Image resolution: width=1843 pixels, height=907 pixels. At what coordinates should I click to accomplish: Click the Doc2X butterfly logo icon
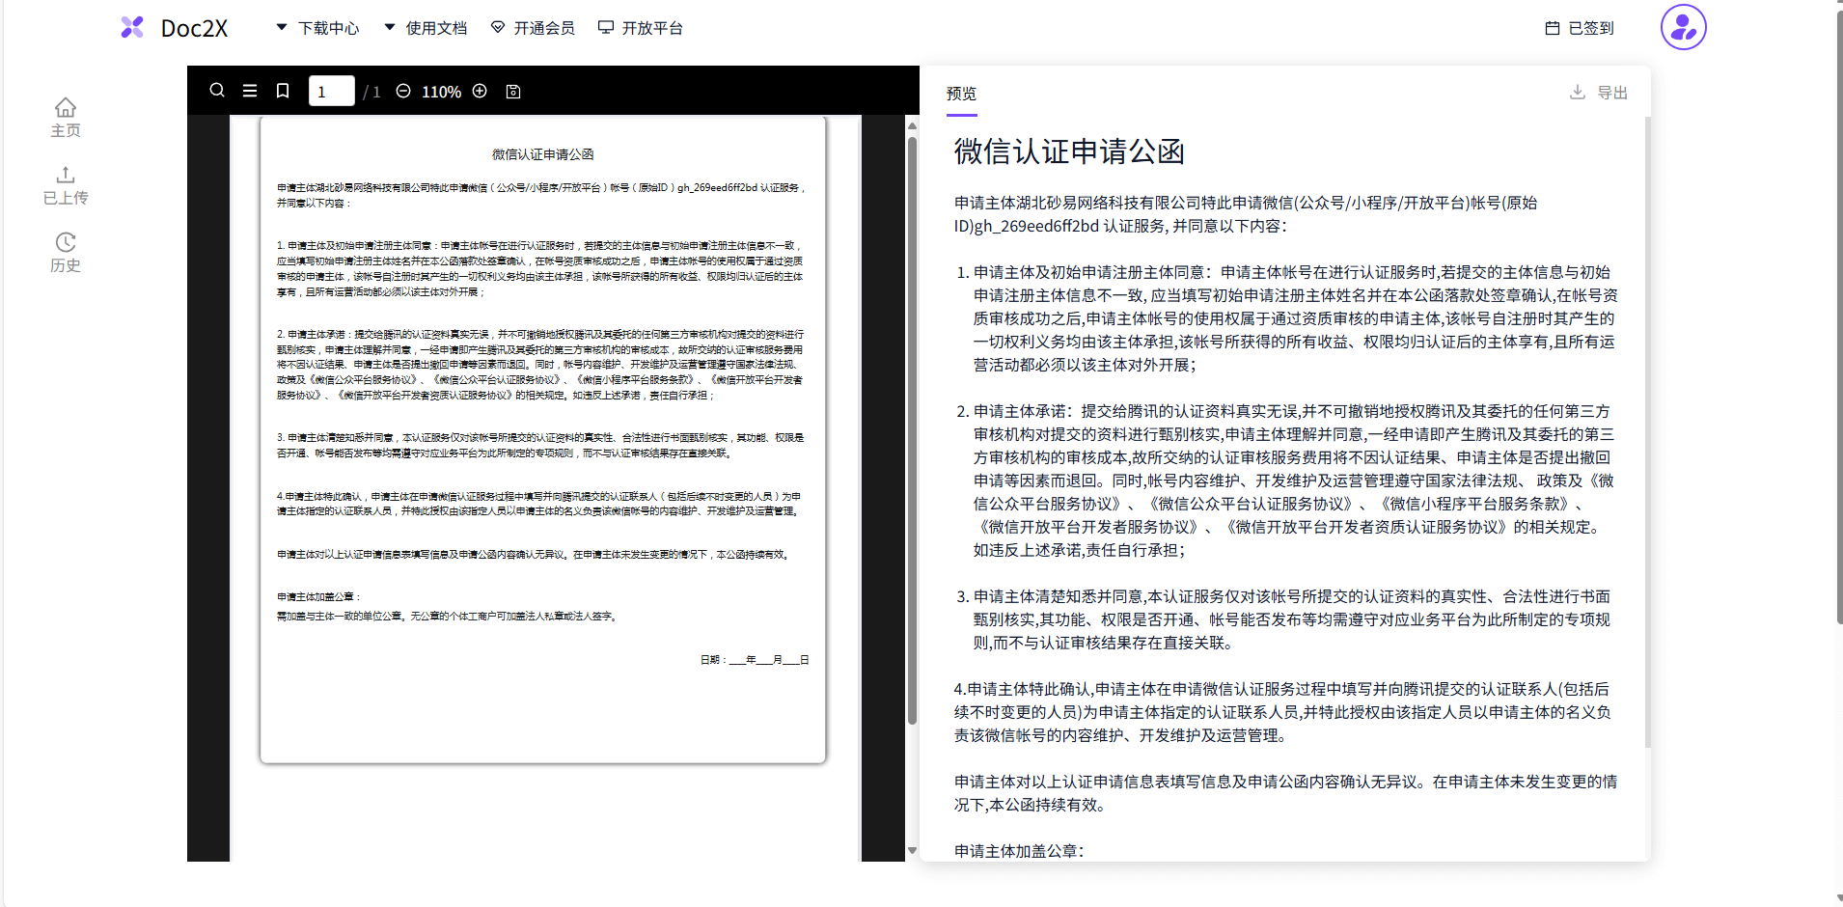coord(132,28)
